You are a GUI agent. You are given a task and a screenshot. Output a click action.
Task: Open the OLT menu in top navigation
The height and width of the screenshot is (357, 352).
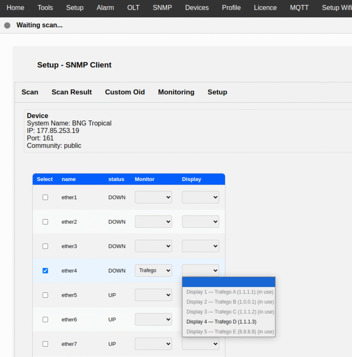point(133,8)
